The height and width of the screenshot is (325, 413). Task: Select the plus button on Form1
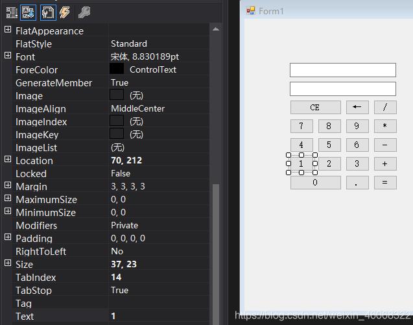coord(385,163)
